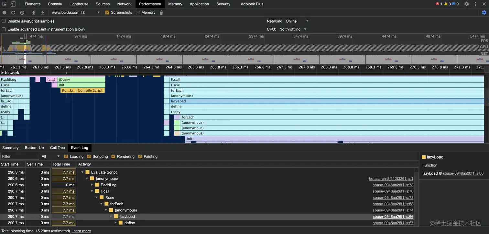Open the Network Online throttling dropdown

tap(297, 21)
